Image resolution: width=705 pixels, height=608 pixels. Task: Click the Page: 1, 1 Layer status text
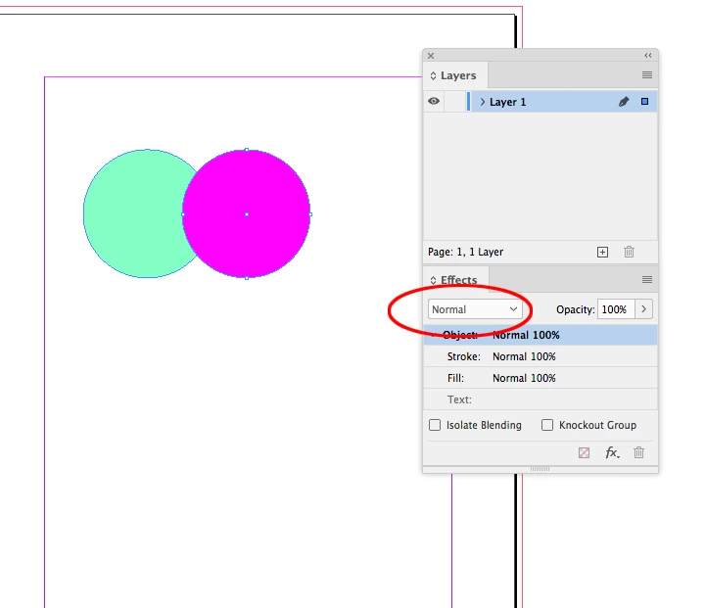pyautogui.click(x=465, y=252)
